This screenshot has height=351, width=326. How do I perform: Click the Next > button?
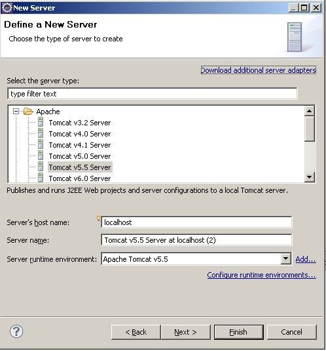pos(185,332)
